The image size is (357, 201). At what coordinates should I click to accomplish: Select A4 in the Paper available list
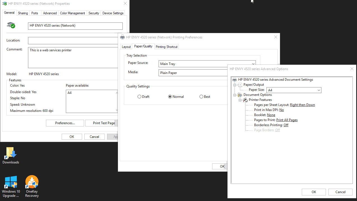click(69, 93)
